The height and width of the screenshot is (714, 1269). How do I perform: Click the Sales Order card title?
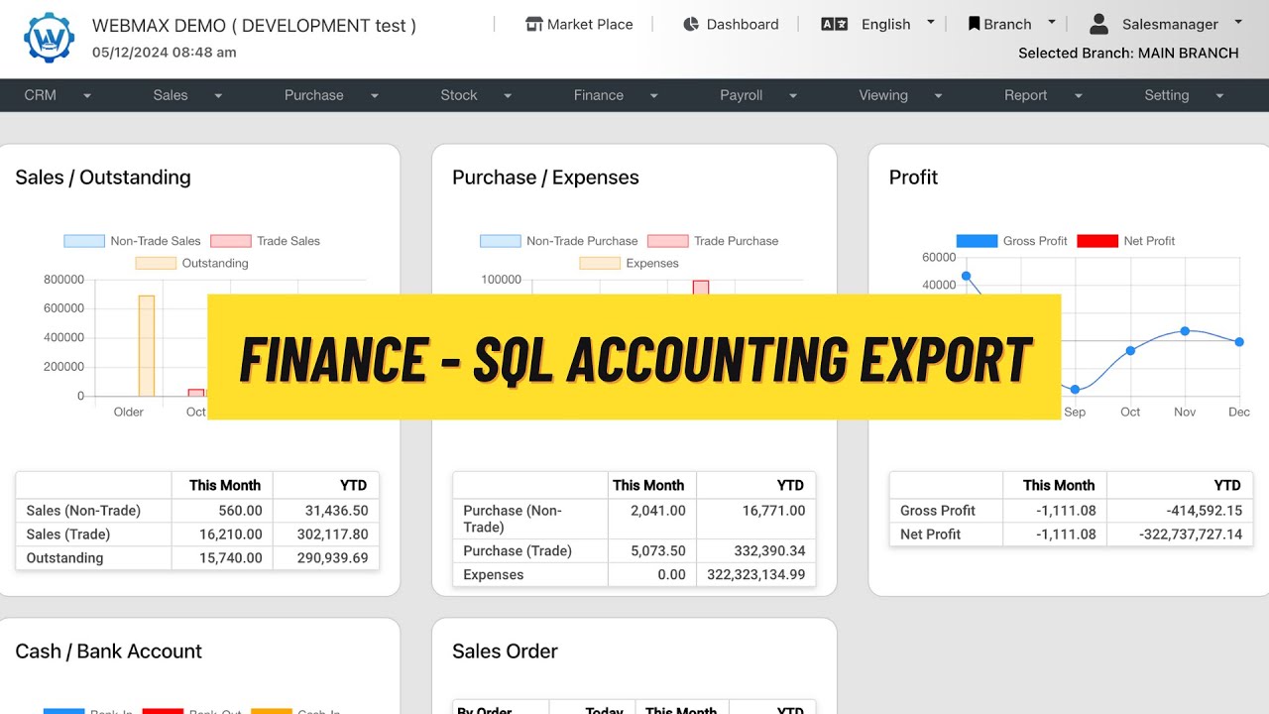505,652
